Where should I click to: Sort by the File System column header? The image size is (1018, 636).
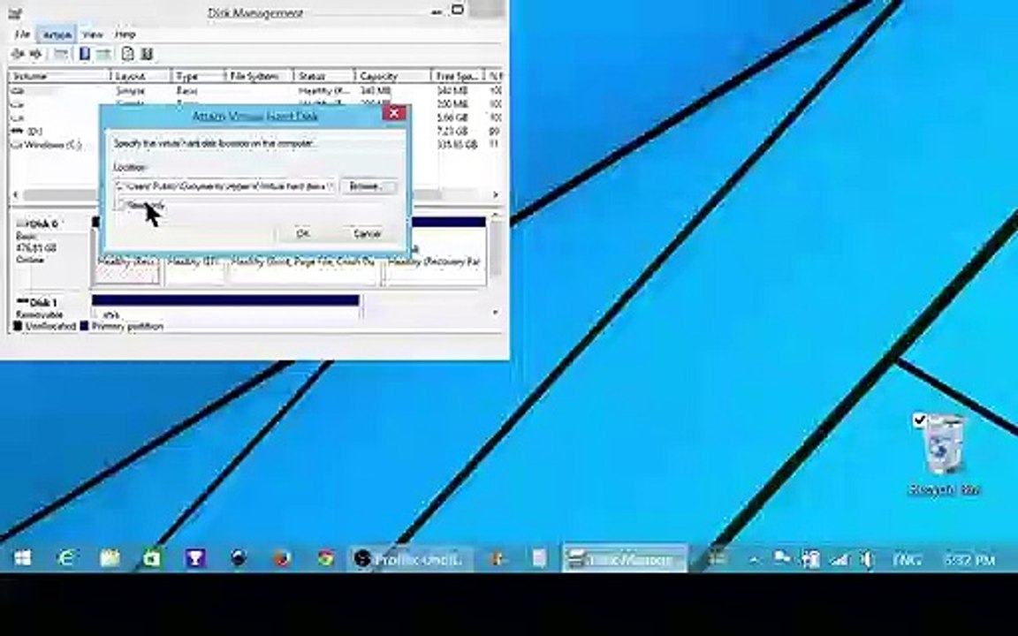(258, 77)
